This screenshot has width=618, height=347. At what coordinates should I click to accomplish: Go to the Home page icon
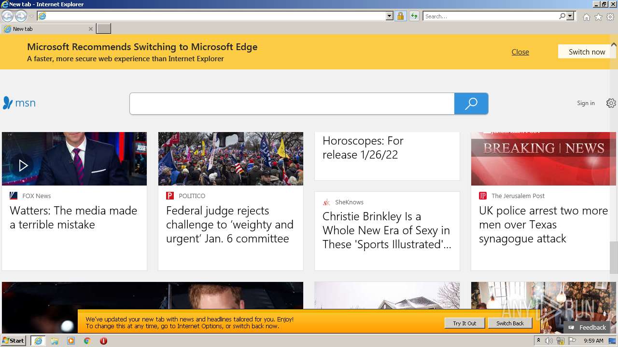click(x=586, y=17)
